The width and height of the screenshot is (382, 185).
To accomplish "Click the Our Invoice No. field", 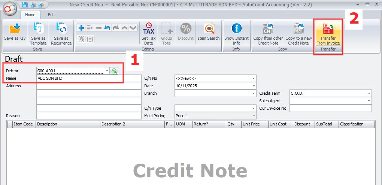I will click(x=330, y=108).
